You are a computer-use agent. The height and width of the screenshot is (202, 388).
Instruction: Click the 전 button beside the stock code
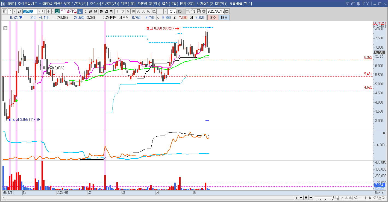coord(19,11)
